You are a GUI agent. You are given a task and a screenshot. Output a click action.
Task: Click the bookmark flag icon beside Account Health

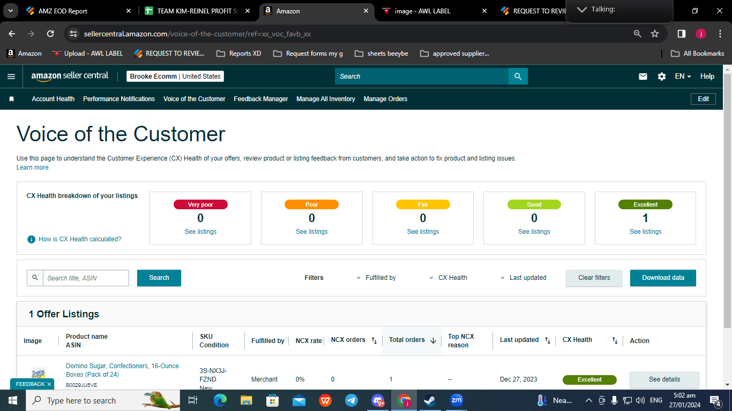(x=12, y=99)
